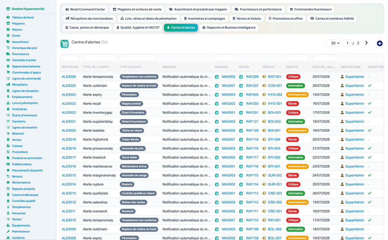
Task: Click the Températures thermometer icon in sidebar
Action: point(8,207)
